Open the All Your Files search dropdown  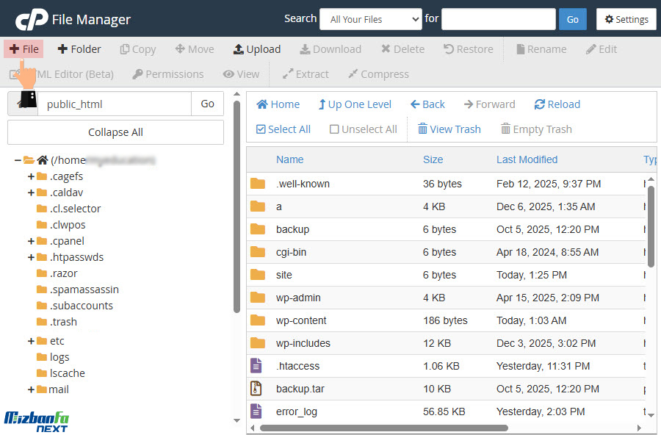point(370,19)
